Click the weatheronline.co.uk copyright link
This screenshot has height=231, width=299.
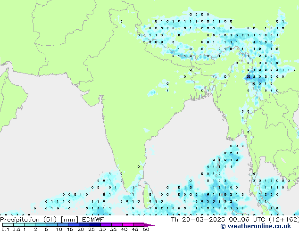point(256,226)
